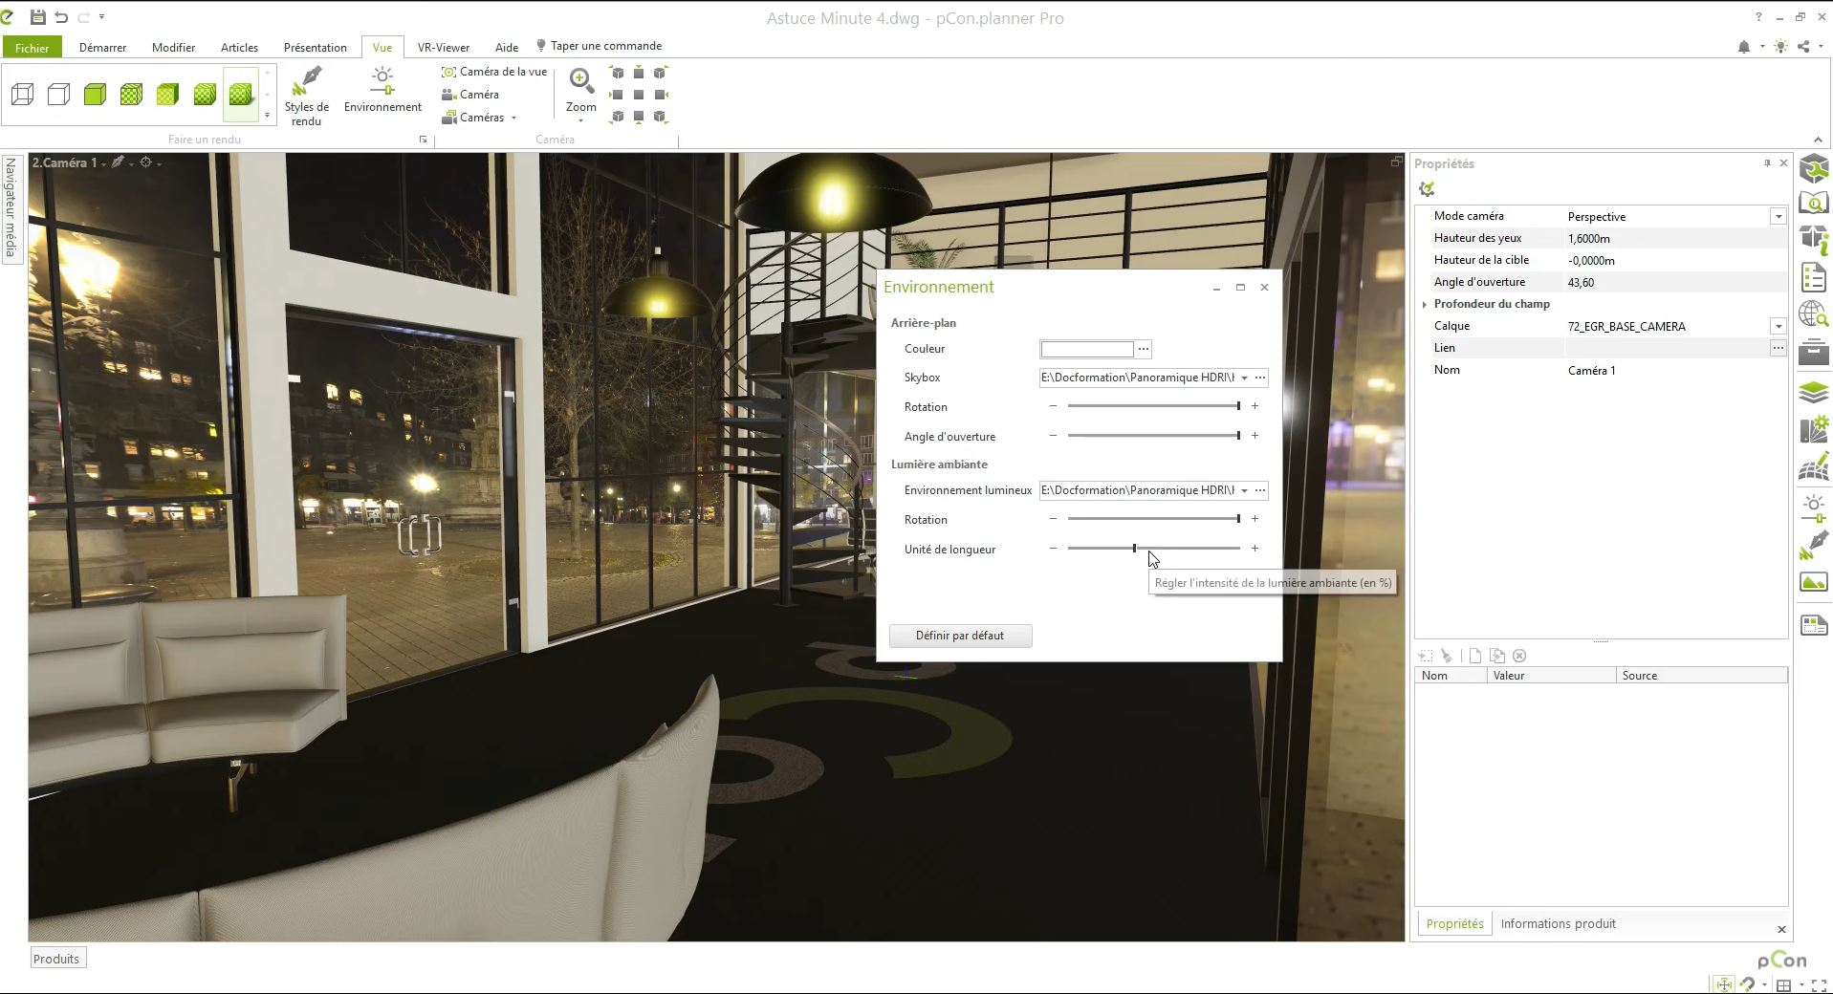Click the Couleur background color swatch
The image size is (1833, 994).
tap(1086, 349)
